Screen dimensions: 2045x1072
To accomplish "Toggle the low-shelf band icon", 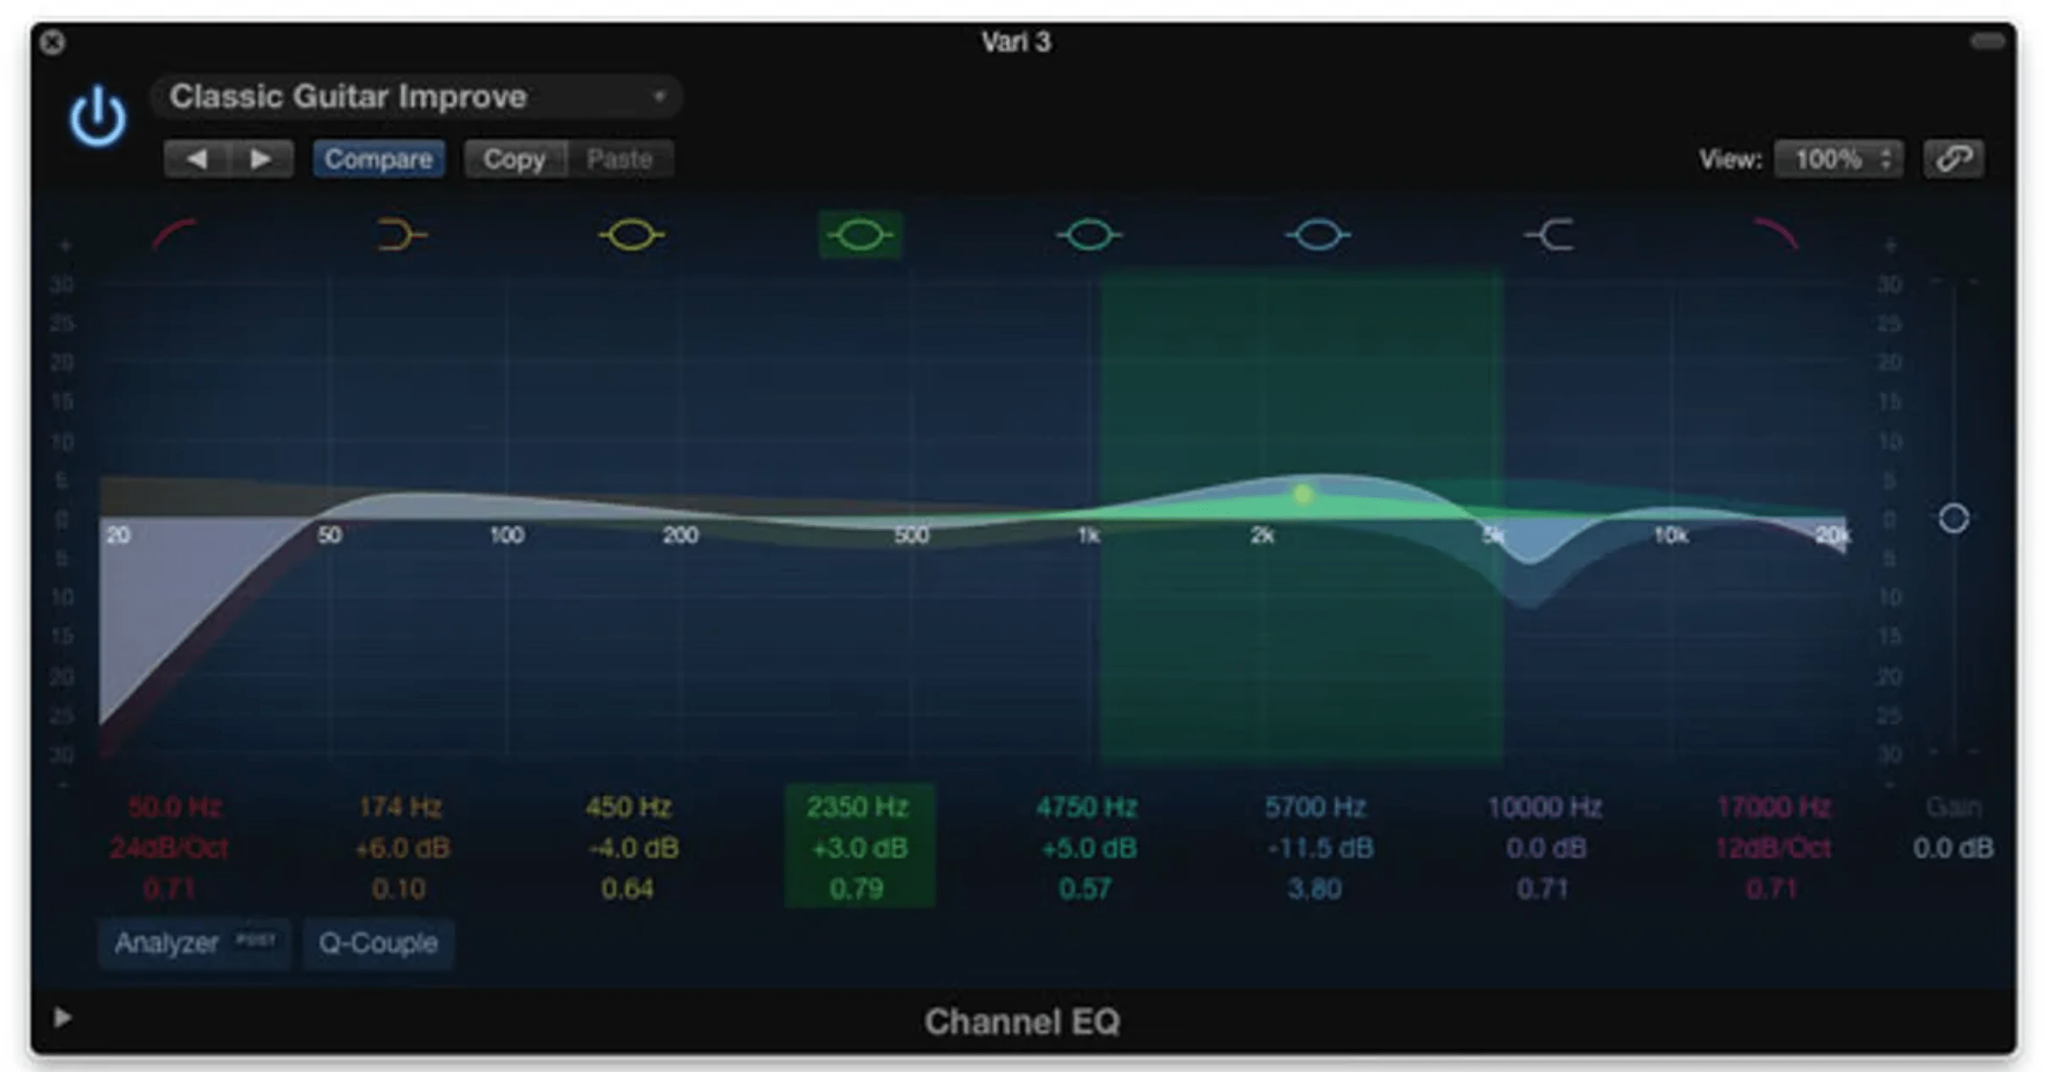I will coord(402,235).
